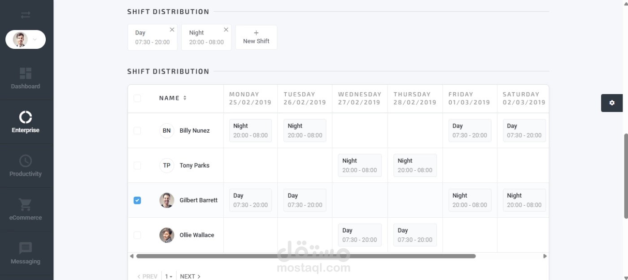This screenshot has width=628, height=280.
Task: Tick the checkbox for Billy Nunez
Action: (137, 130)
